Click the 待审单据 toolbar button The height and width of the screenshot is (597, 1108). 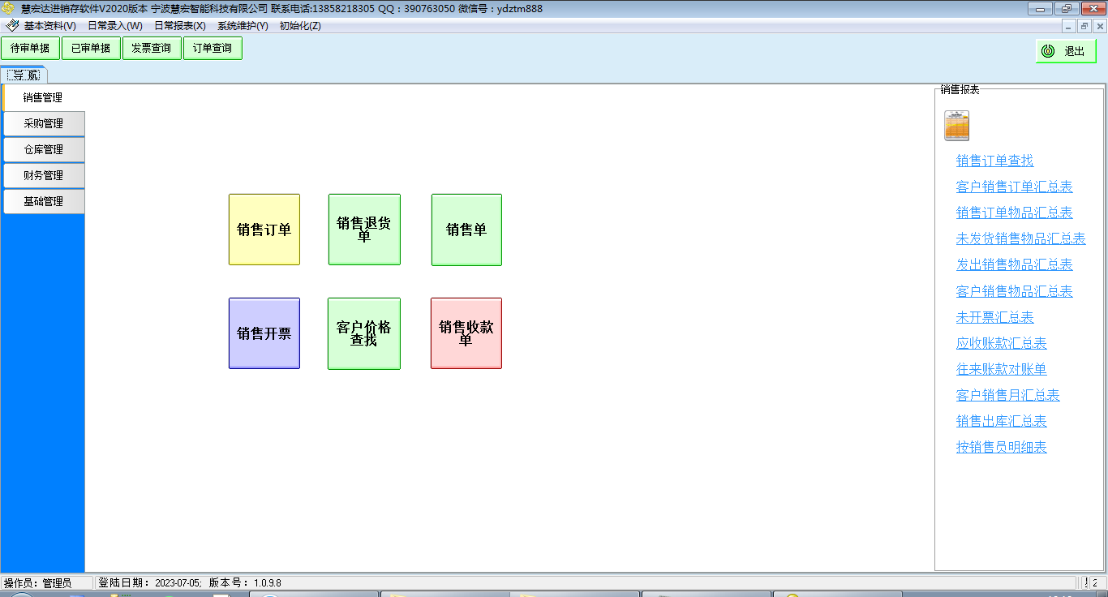pos(30,49)
